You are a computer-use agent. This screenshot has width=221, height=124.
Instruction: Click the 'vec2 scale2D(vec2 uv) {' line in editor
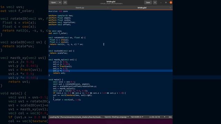point(61,51)
